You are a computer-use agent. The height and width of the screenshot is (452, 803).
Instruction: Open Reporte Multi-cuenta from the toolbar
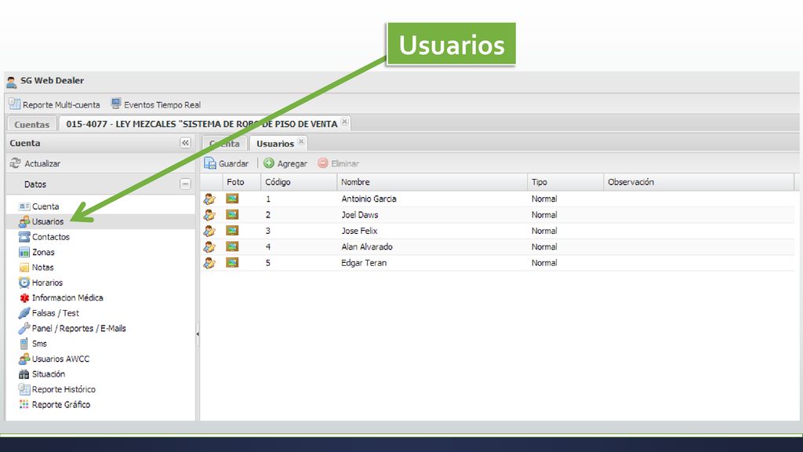[x=54, y=104]
